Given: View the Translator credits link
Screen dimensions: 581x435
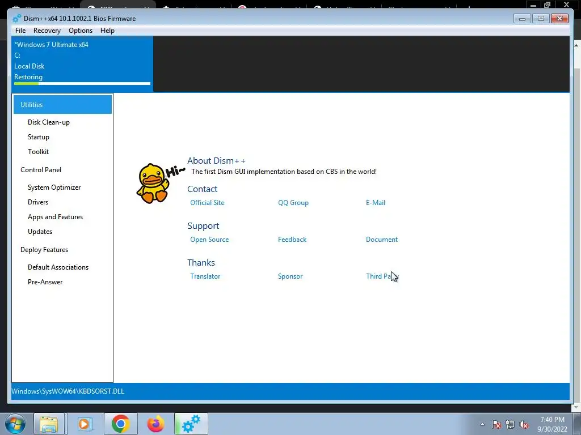Looking at the screenshot, I should click(x=205, y=276).
